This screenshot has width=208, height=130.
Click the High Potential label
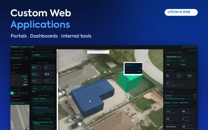click(184, 103)
